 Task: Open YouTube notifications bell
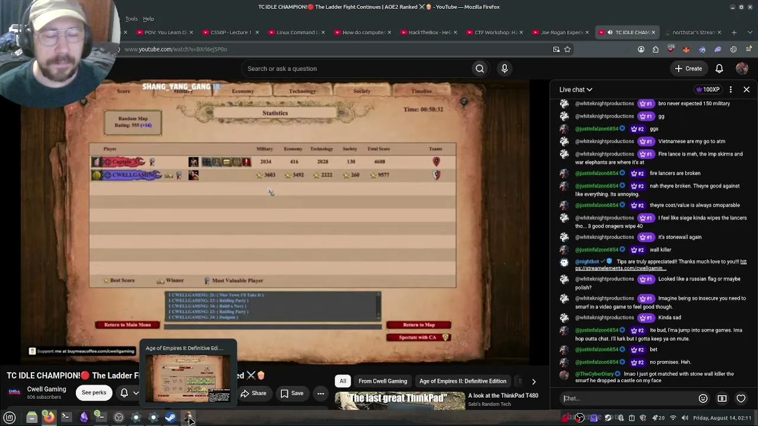[x=719, y=69]
